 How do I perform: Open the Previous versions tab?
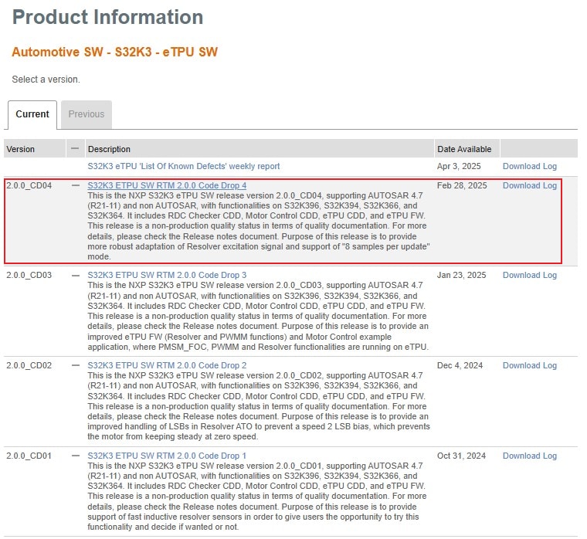[x=87, y=114]
